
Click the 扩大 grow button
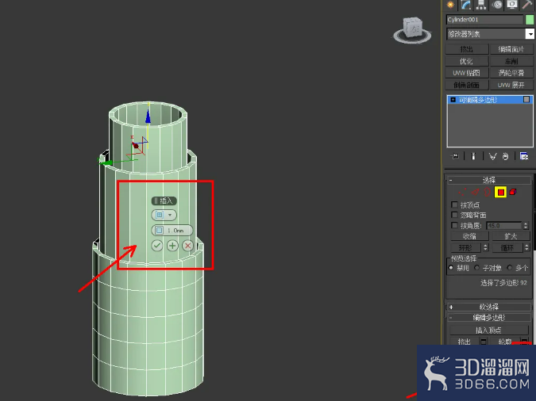coord(511,236)
